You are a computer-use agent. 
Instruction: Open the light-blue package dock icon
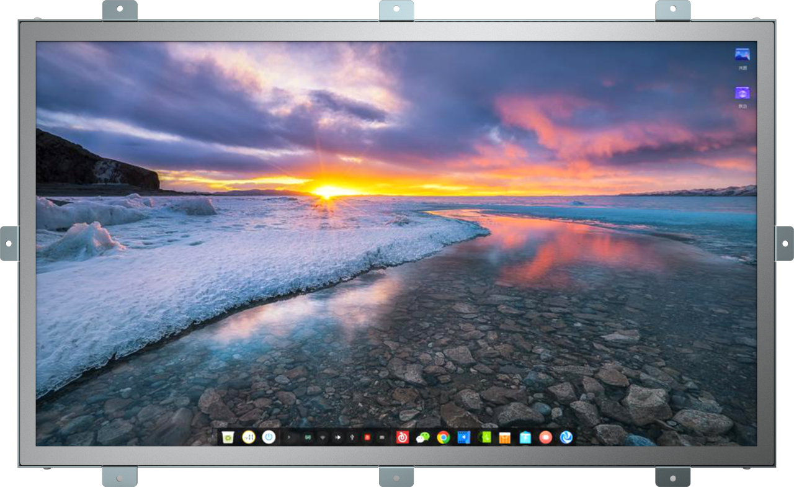[525, 438]
